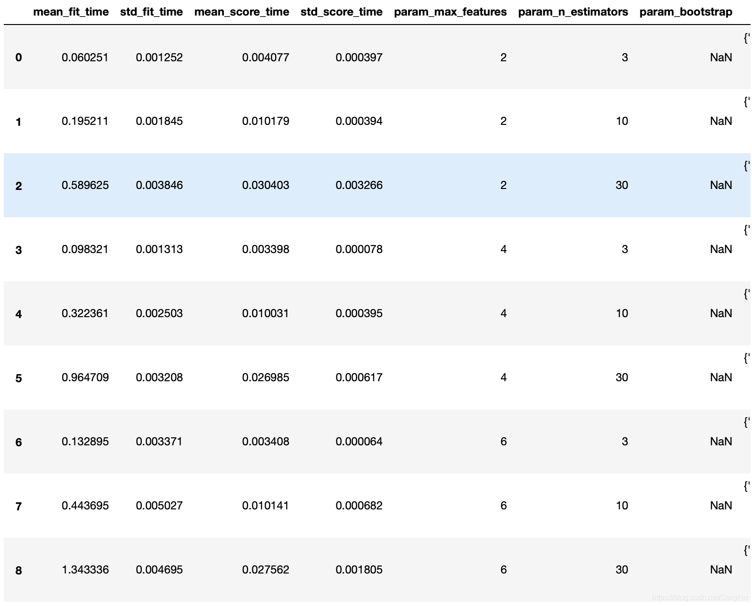
Task: Click param_n_estimators cell in row 2
Action: tap(622, 185)
